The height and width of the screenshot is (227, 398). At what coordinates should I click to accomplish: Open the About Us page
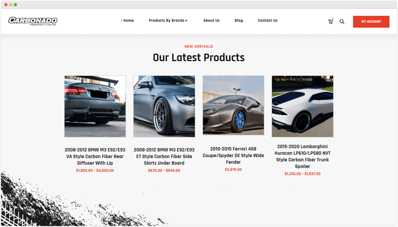click(211, 20)
